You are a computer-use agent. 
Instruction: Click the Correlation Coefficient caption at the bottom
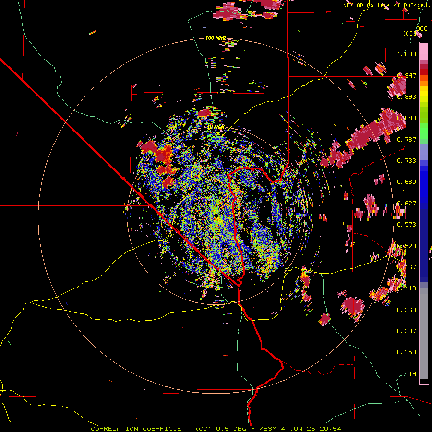pos(216,429)
